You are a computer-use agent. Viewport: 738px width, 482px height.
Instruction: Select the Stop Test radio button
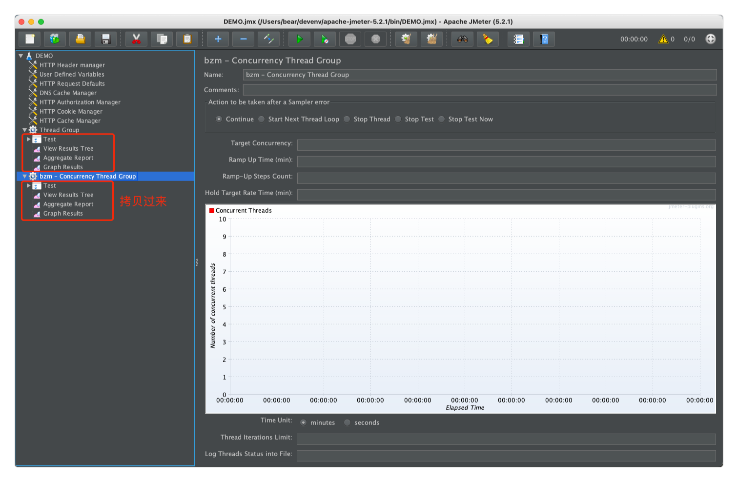(x=398, y=119)
